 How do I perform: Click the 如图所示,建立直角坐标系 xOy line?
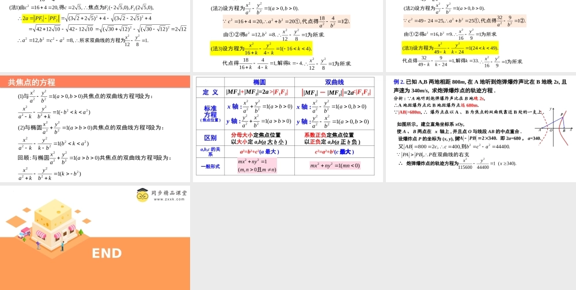click(x=431, y=124)
